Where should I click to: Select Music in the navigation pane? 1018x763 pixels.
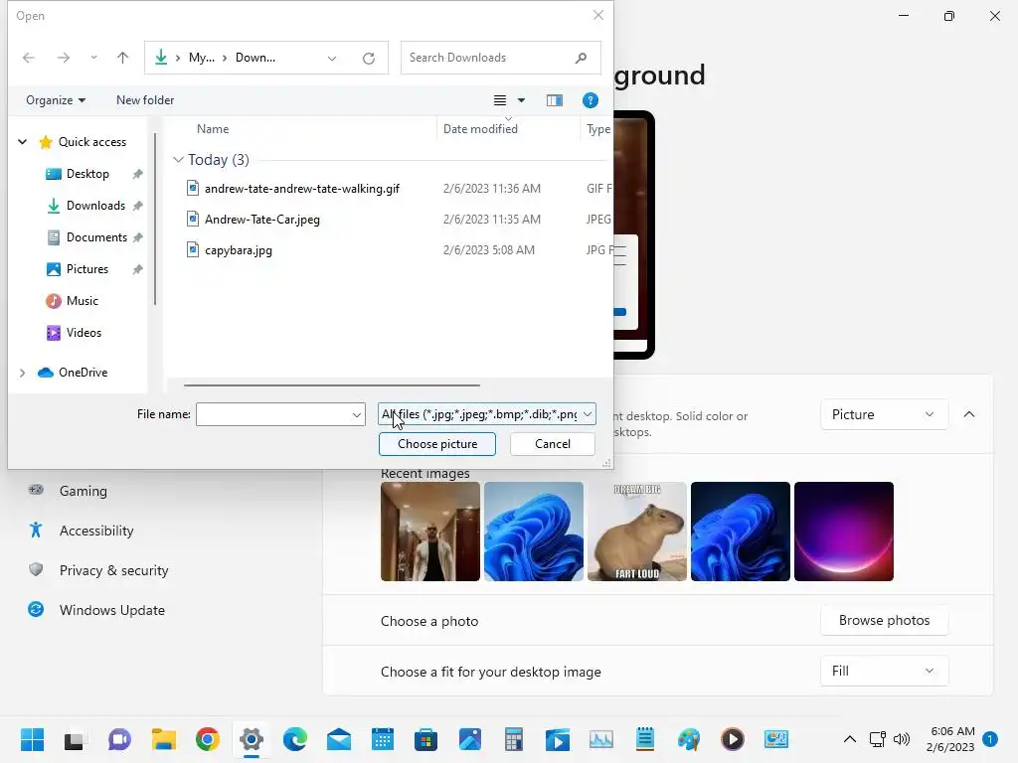point(82,301)
